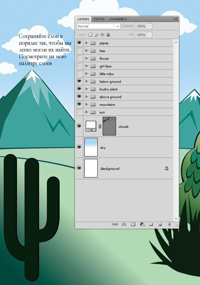Open the Layers panel options menu

(x=176, y=19)
